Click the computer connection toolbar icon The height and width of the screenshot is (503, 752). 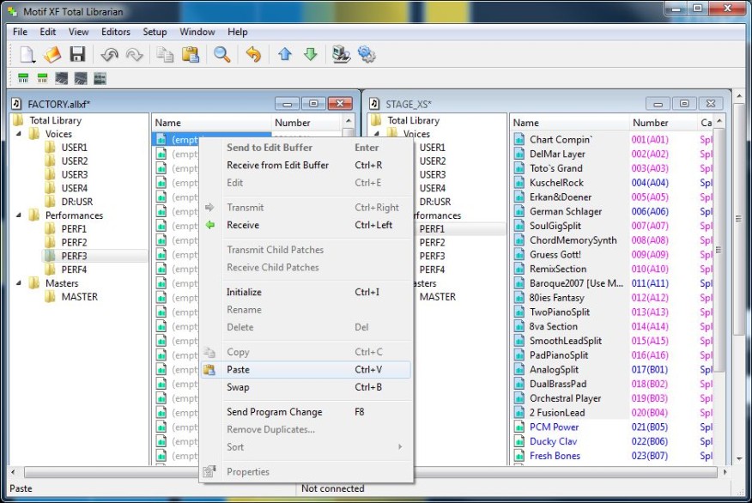(x=342, y=54)
